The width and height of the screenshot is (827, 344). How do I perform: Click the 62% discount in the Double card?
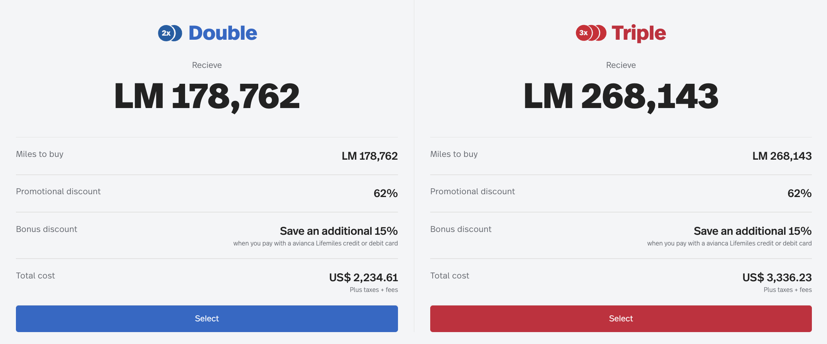tap(385, 193)
